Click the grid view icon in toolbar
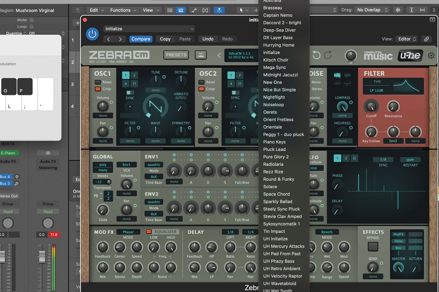This screenshot has width=439, height=292. (x=170, y=10)
